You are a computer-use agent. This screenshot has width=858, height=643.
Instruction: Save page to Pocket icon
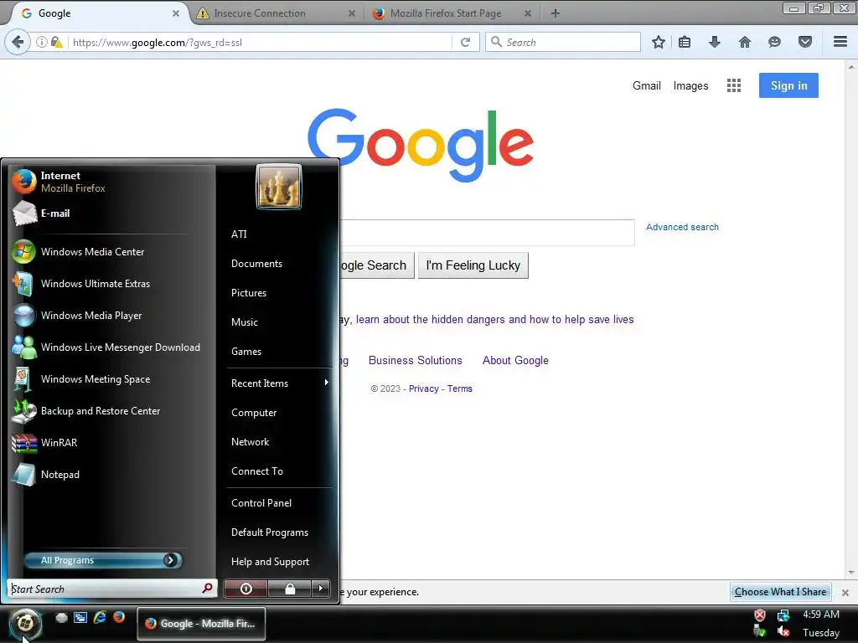point(804,42)
